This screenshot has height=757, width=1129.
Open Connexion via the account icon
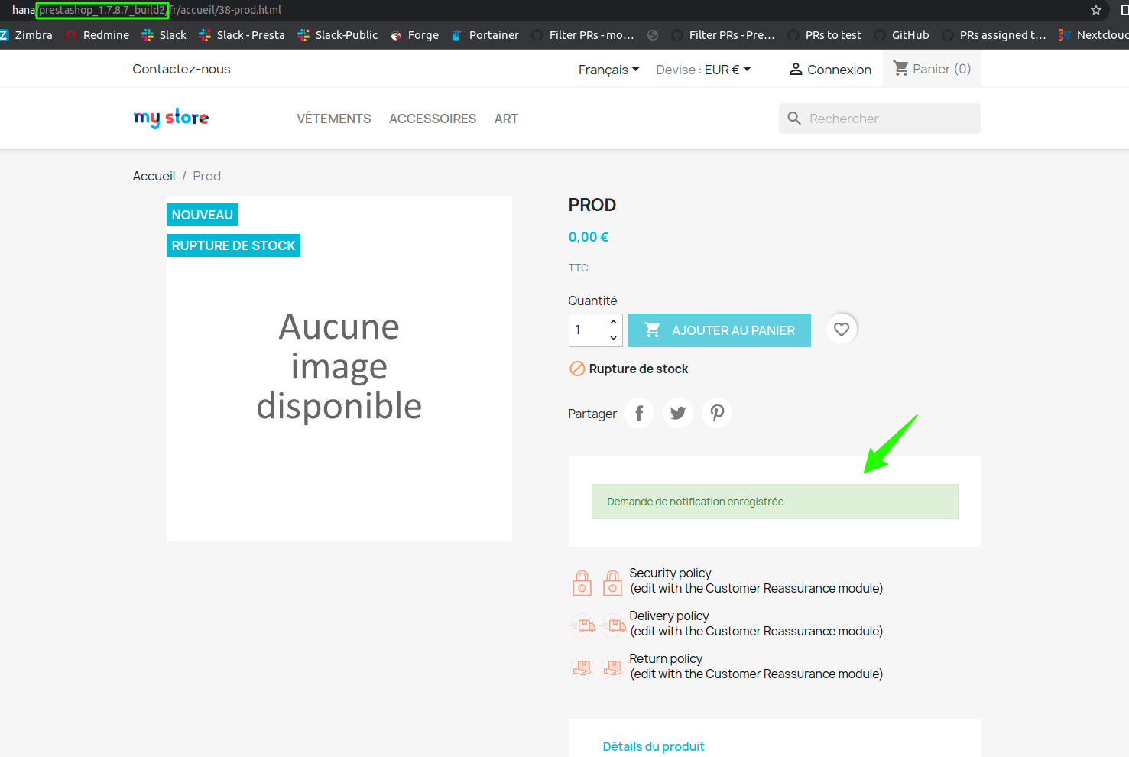(x=829, y=69)
